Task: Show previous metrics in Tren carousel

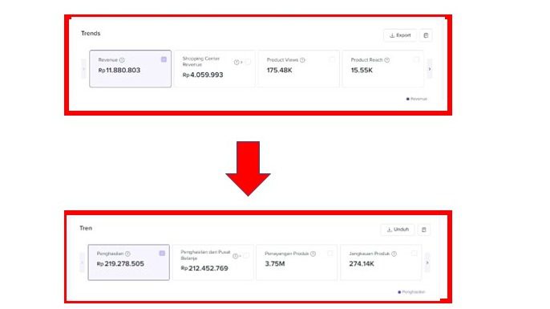Action: (82, 262)
